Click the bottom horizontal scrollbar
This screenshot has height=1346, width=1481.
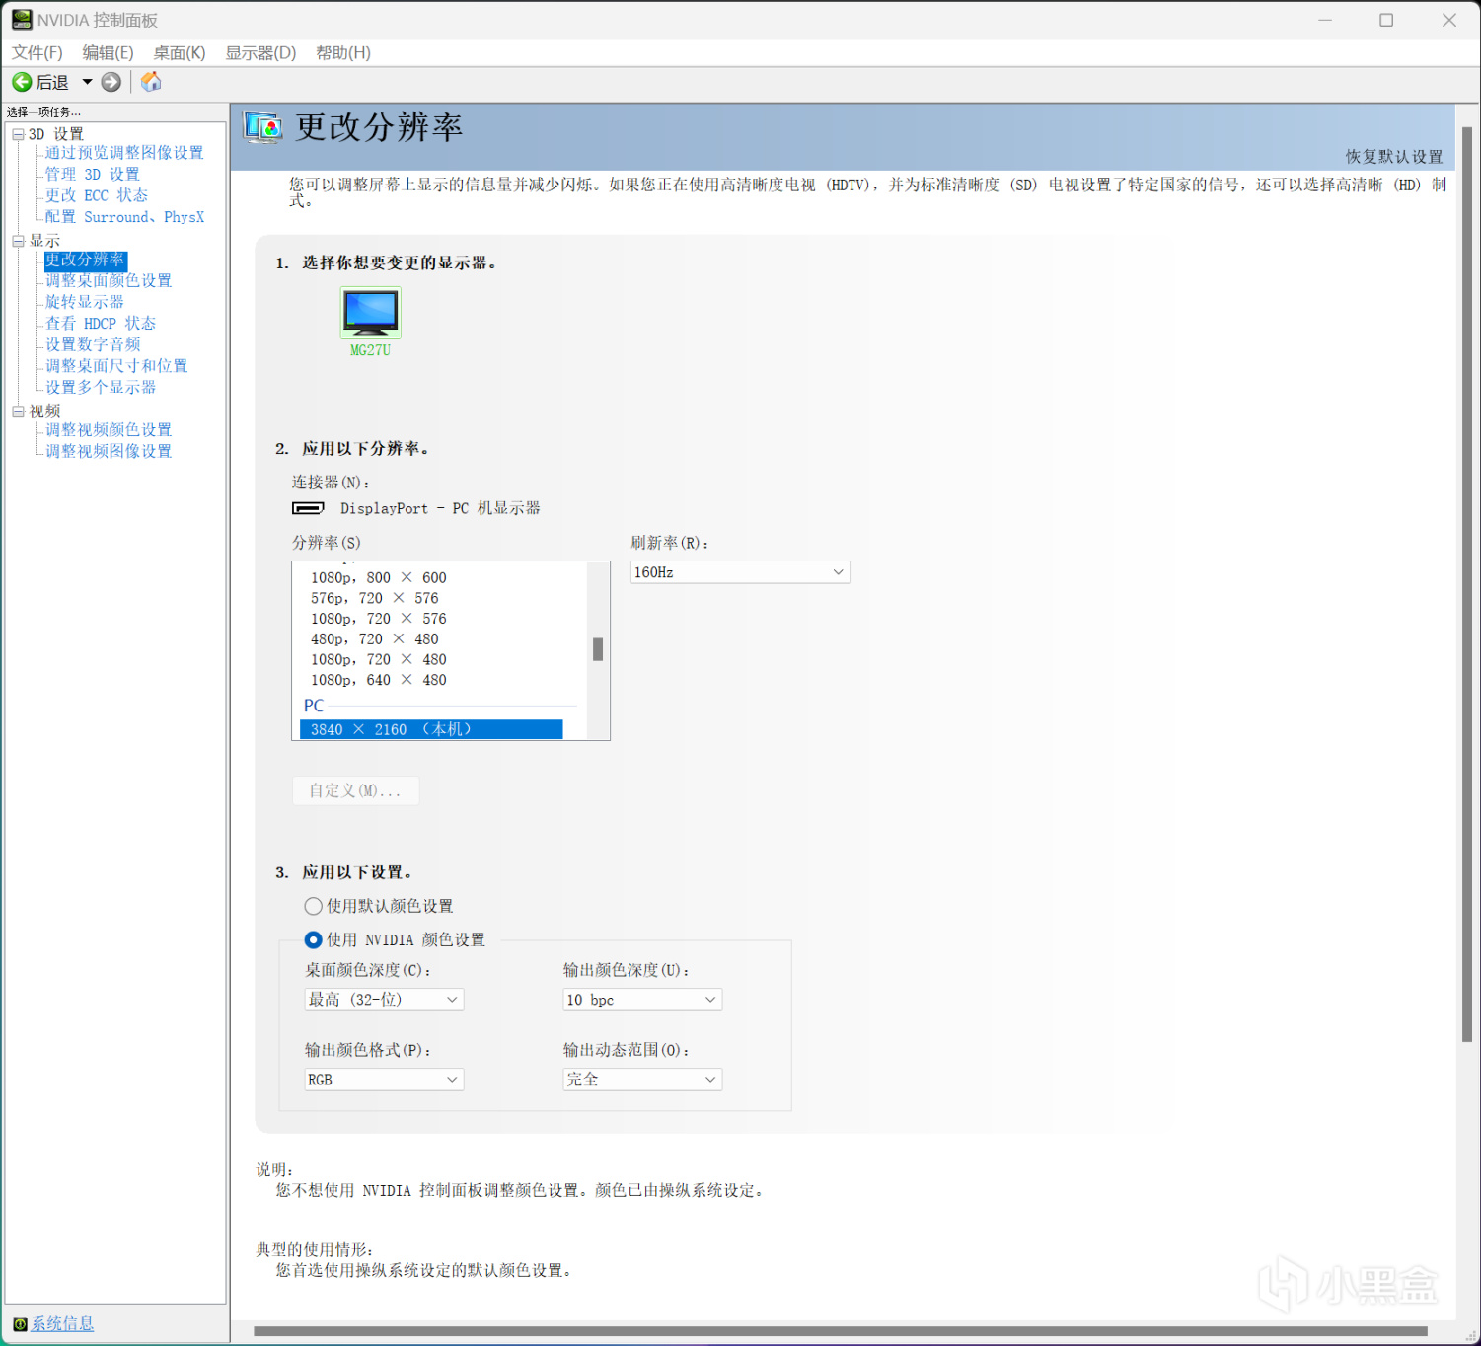pyautogui.click(x=841, y=1331)
